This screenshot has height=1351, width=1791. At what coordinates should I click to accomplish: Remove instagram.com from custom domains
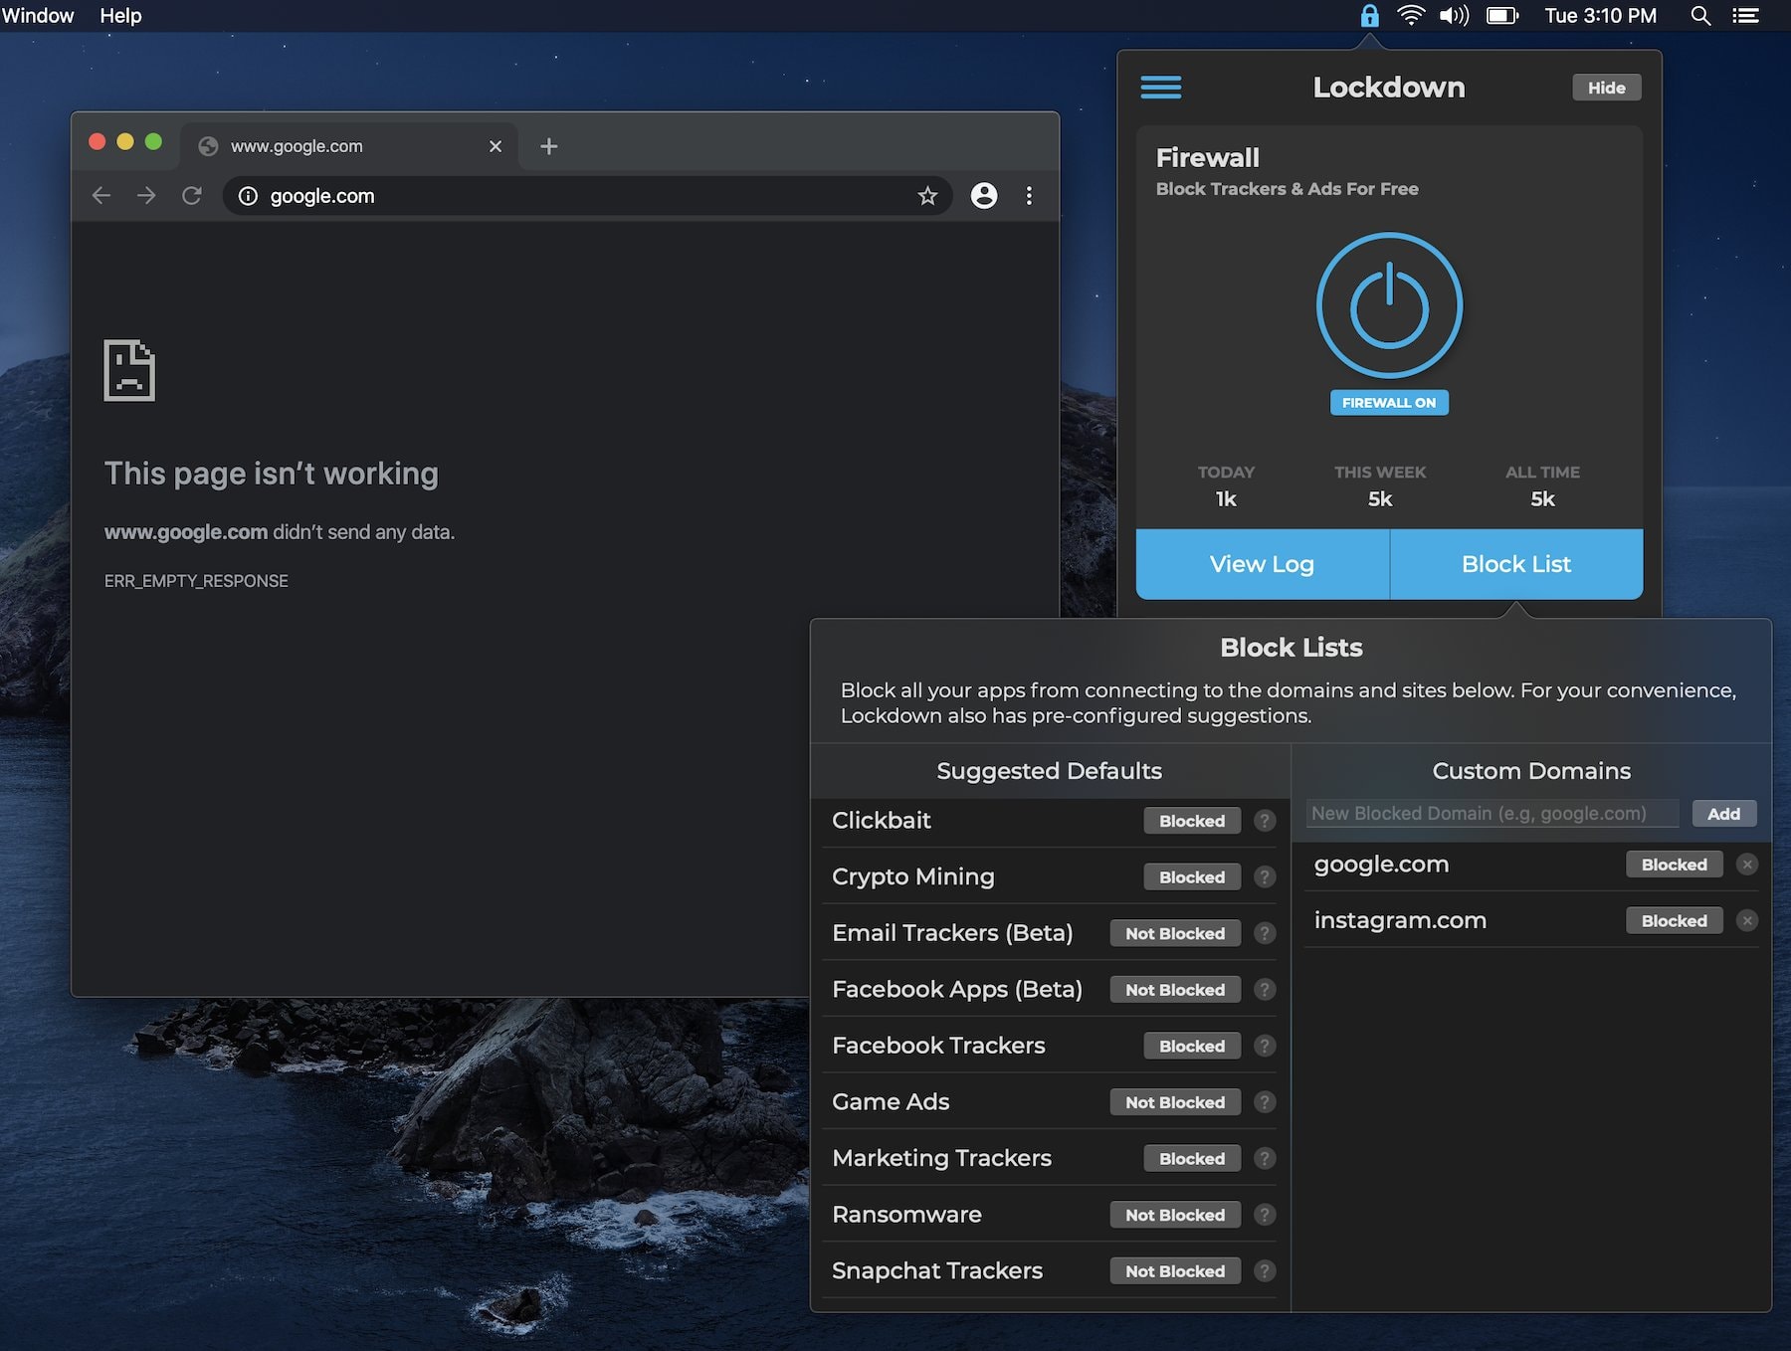tap(1747, 921)
